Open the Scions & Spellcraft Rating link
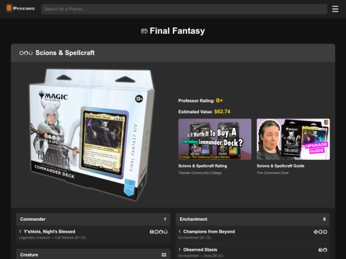The height and width of the screenshot is (259, 346). (x=202, y=166)
